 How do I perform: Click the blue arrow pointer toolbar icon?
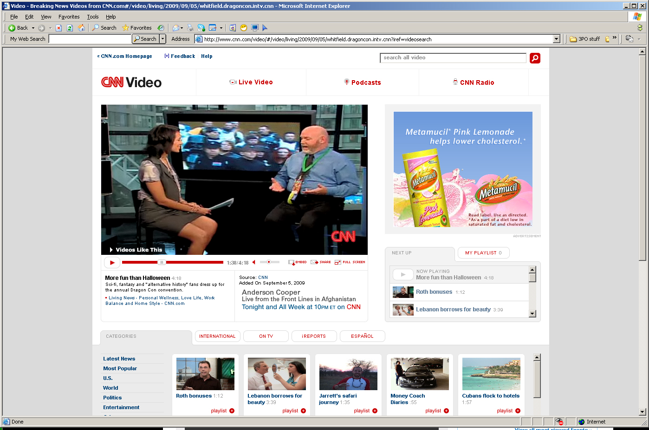click(x=265, y=28)
